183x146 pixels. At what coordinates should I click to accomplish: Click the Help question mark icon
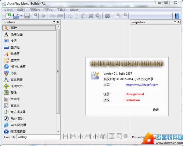pyautogui.click(x=177, y=16)
